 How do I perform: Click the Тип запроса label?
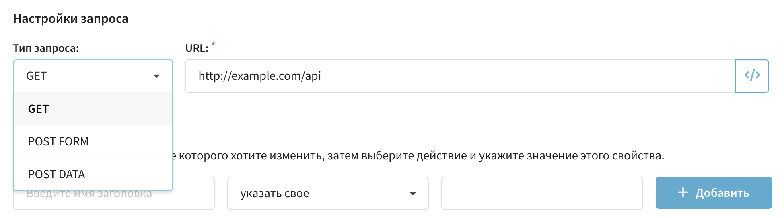tap(46, 48)
